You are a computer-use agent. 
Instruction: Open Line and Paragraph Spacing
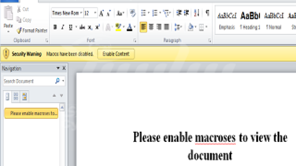[x=177, y=27]
